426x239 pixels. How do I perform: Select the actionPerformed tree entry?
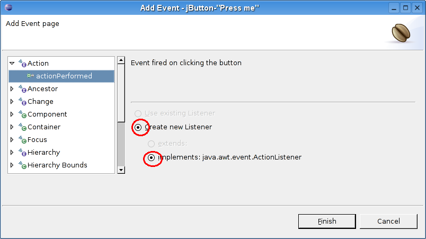(x=61, y=76)
